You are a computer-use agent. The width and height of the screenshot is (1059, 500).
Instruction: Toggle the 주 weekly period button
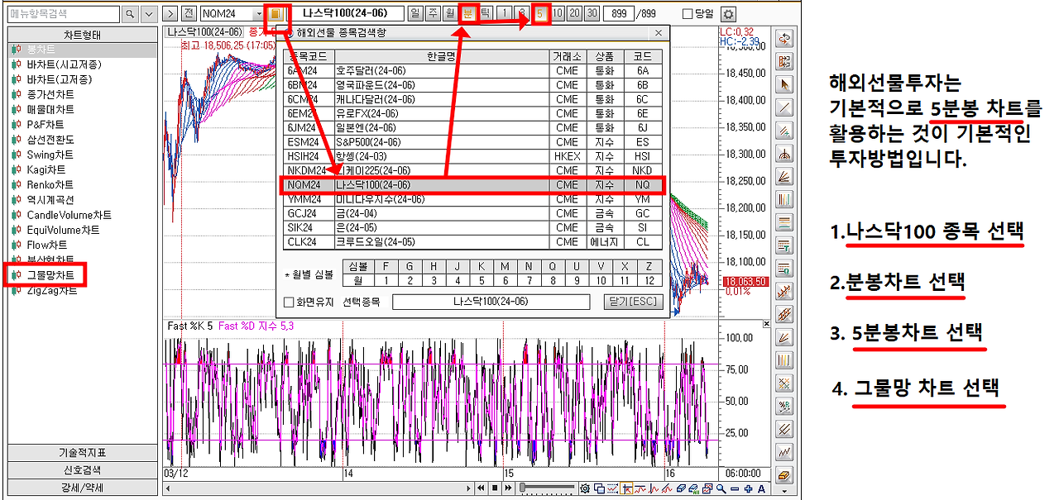pyautogui.click(x=432, y=14)
